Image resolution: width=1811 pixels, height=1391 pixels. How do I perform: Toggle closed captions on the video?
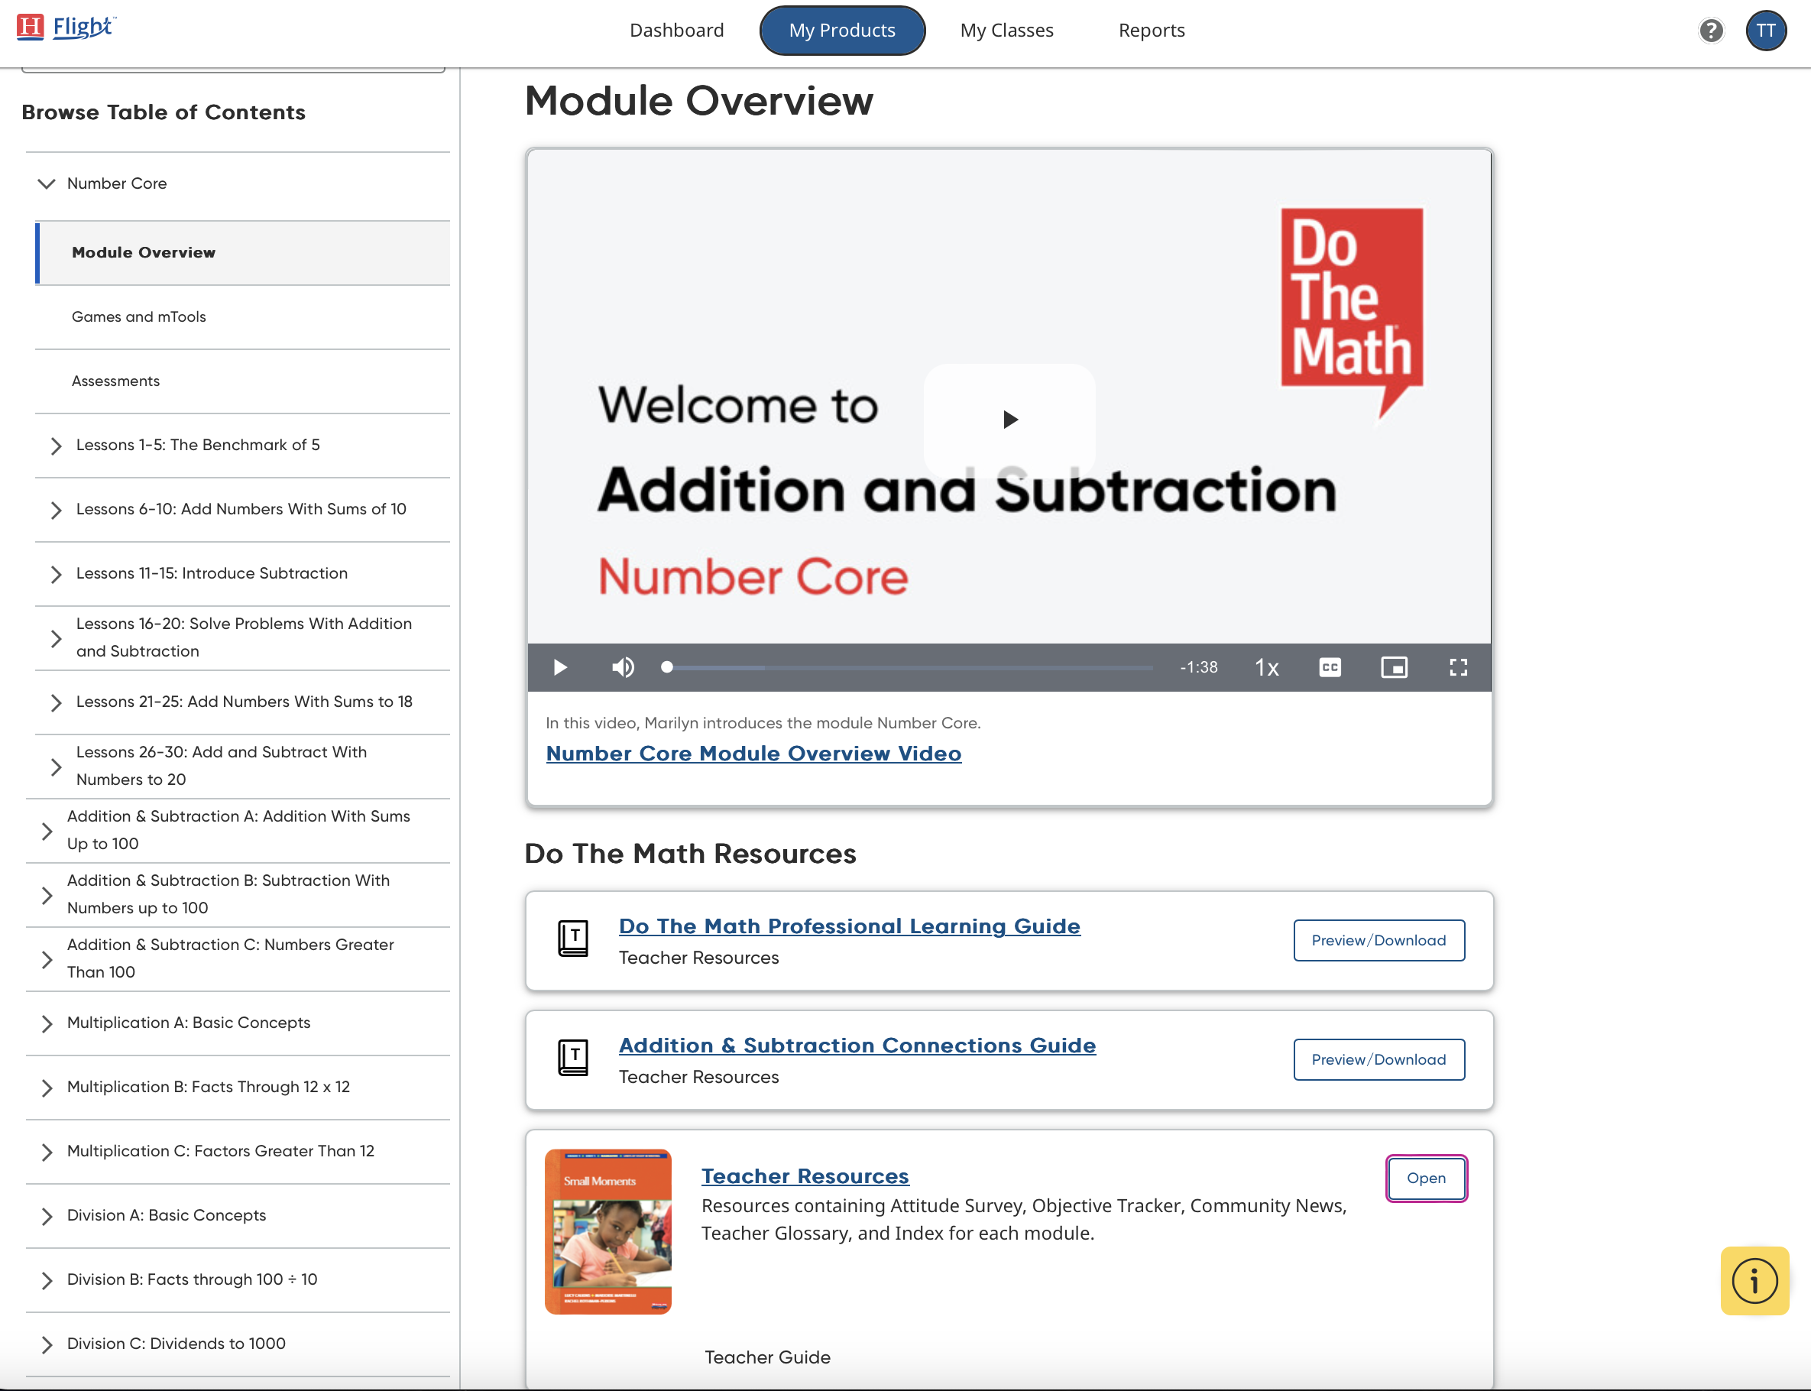pos(1330,667)
